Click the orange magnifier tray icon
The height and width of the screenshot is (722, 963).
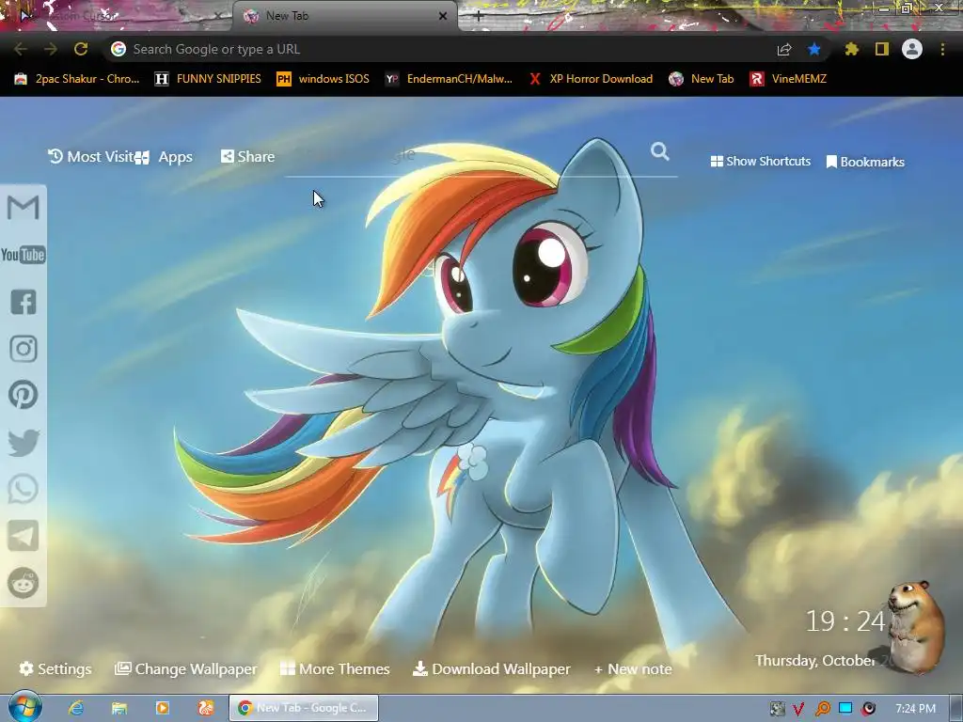822,709
